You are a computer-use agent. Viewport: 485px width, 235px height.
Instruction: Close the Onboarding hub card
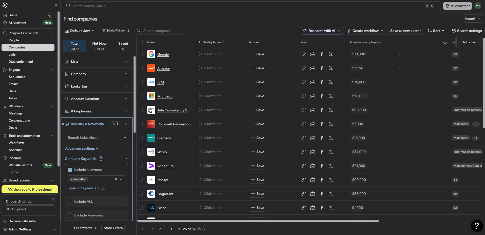pos(53,199)
